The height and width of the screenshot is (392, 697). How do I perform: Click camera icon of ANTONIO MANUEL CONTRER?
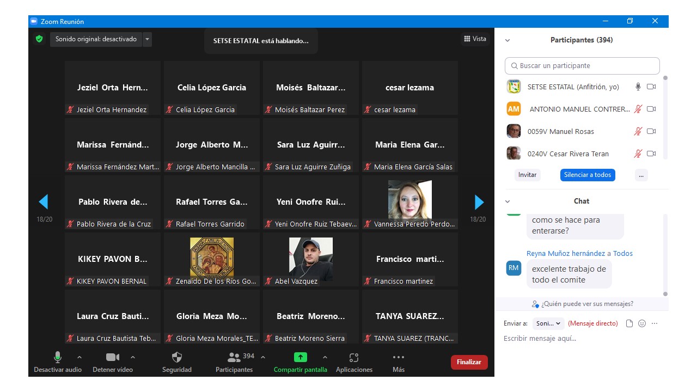(651, 109)
